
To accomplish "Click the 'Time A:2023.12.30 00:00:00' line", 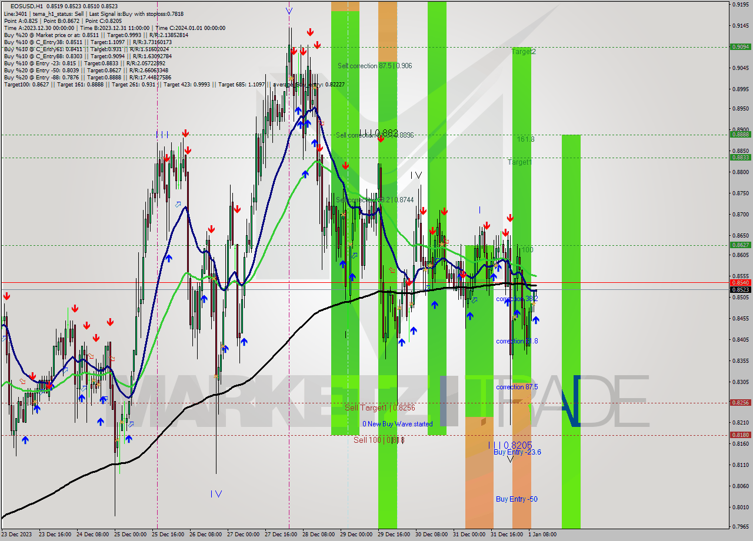I will click(x=39, y=28).
